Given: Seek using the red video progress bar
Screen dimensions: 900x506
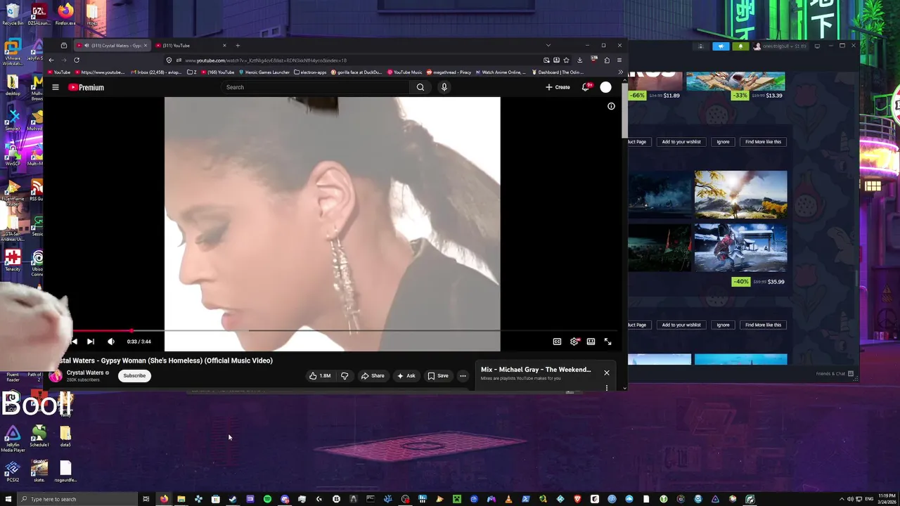Looking at the screenshot, I should [345, 330].
